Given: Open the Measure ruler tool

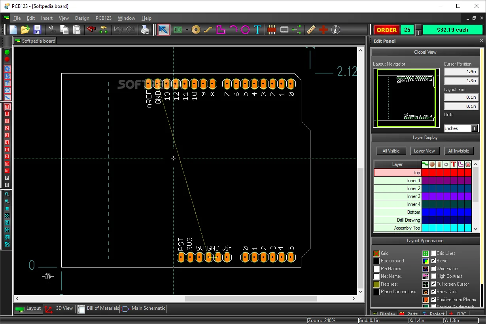Looking at the screenshot, I should click(x=311, y=29).
